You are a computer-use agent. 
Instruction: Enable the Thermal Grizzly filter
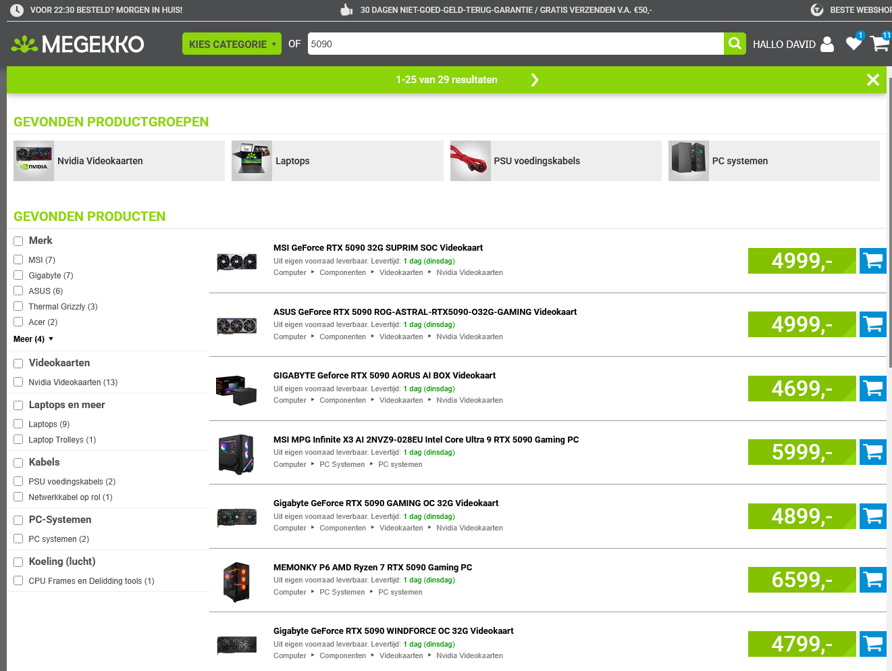pos(18,306)
